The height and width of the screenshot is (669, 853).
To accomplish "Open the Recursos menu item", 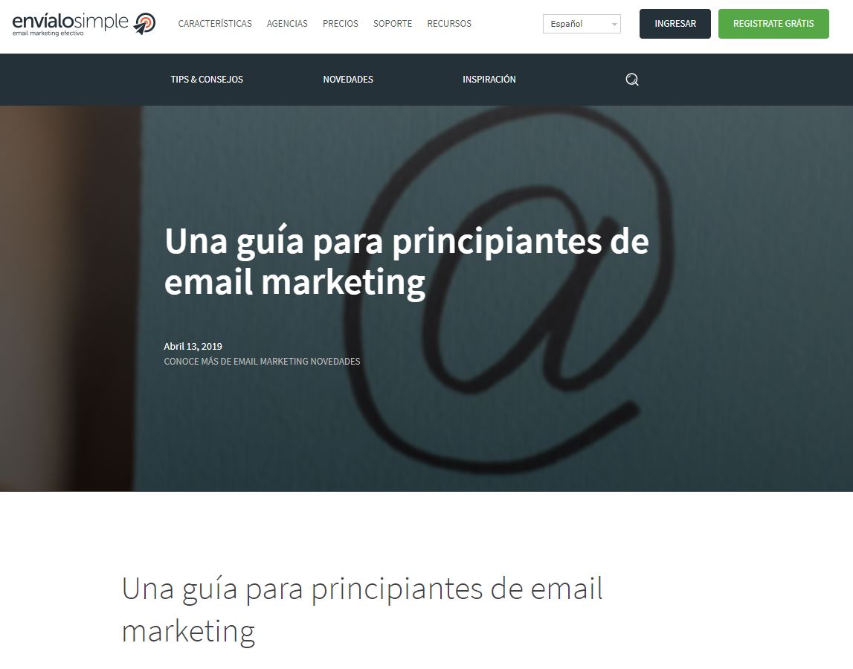I will tap(449, 23).
